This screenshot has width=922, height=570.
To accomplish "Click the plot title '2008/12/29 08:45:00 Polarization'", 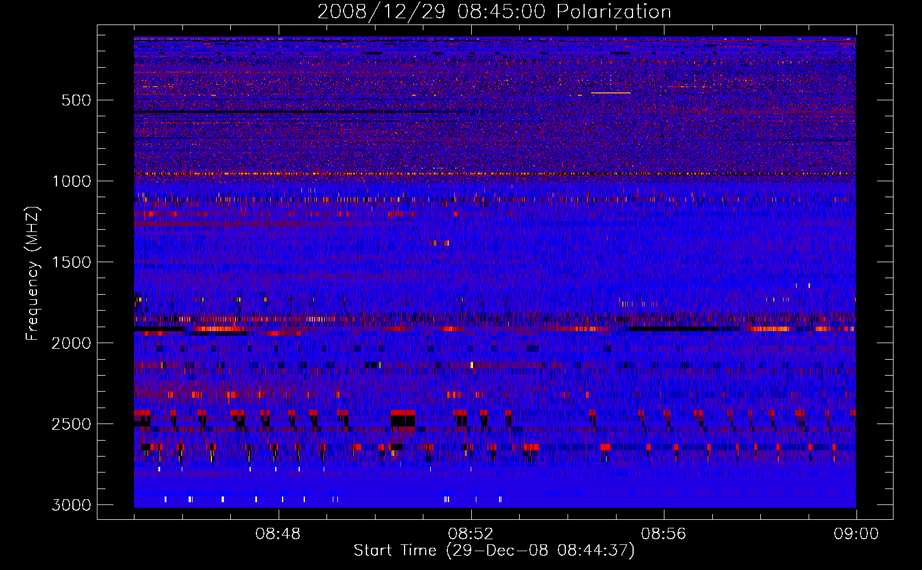I will pyautogui.click(x=494, y=11).
